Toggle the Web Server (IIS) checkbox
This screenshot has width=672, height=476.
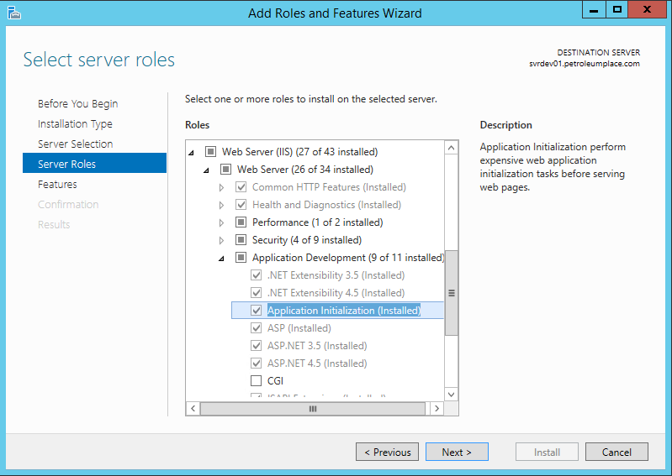coord(211,152)
